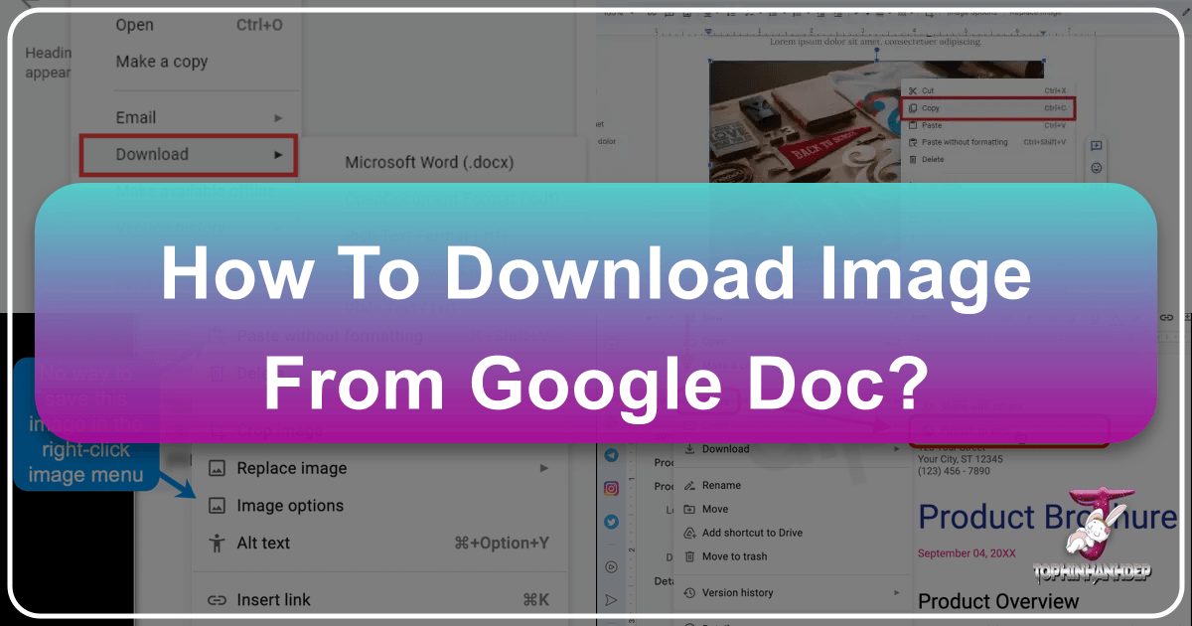Click the Twitter bird icon

pos(612,522)
